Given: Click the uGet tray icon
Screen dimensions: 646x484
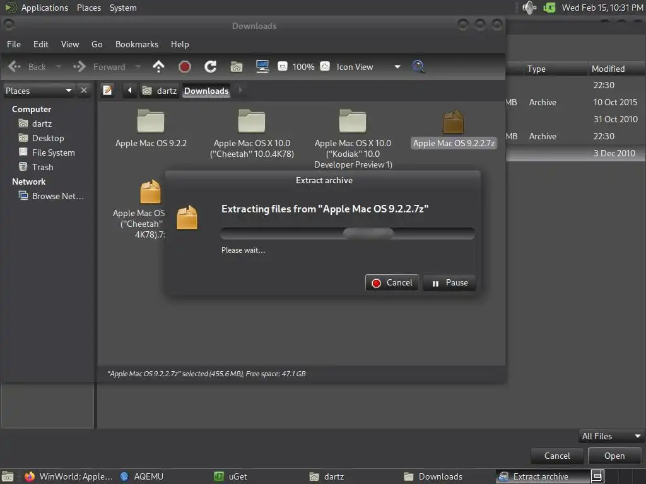Looking at the screenshot, I should (549, 8).
